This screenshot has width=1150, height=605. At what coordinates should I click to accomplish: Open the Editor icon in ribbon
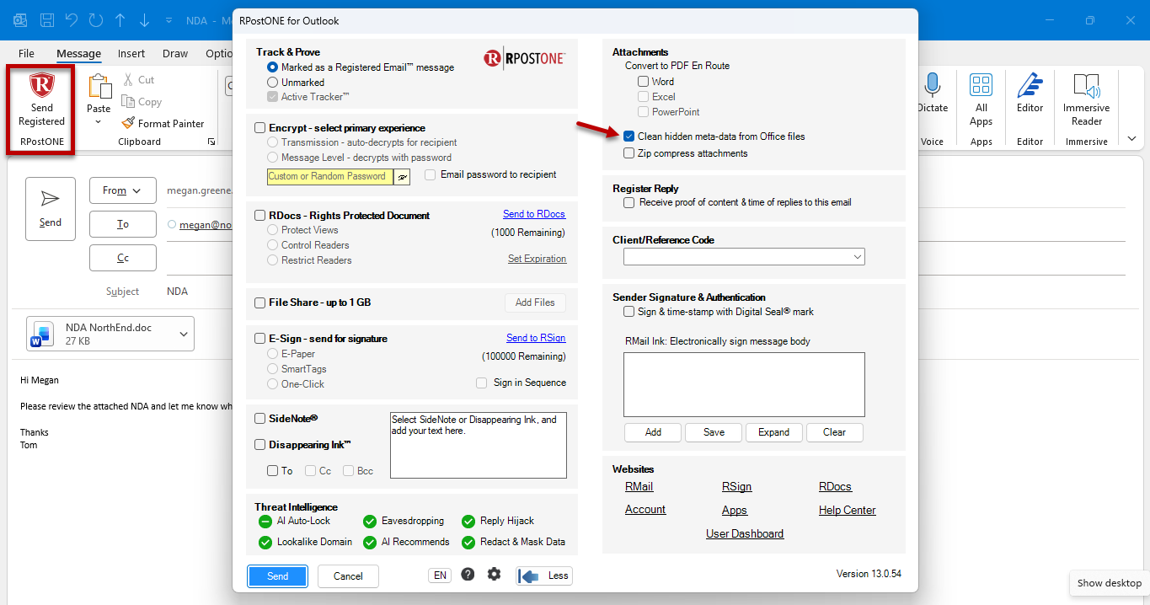click(1030, 85)
